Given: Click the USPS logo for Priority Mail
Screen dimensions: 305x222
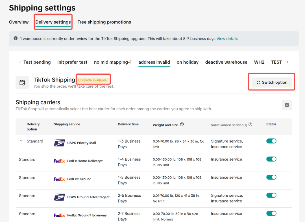Looking at the screenshot, I should [59, 143].
